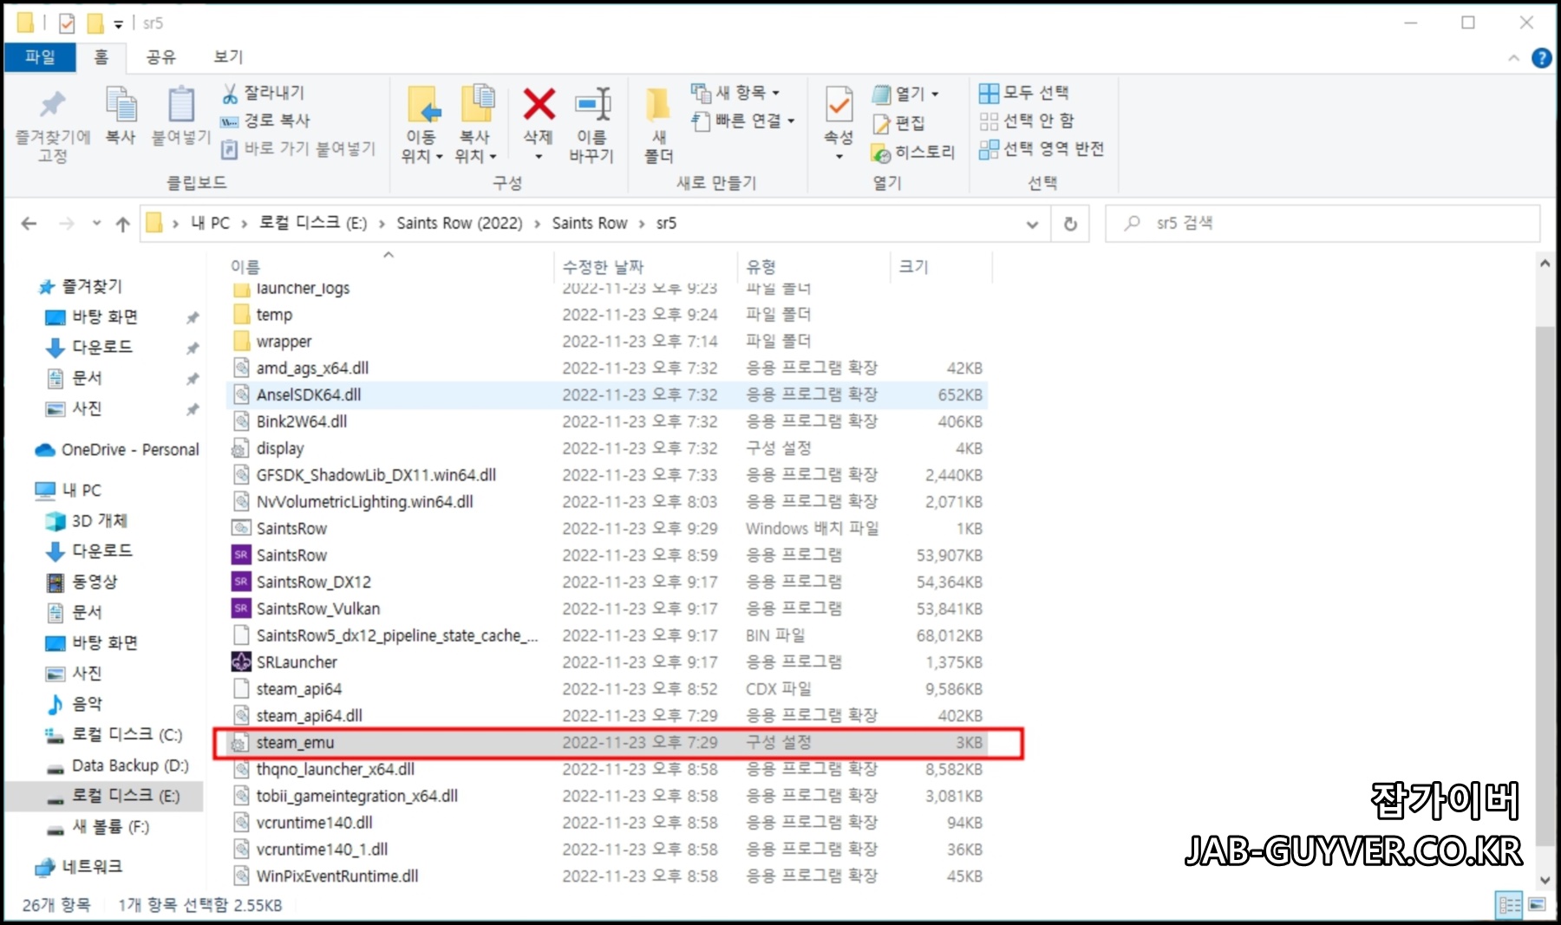Open the Open (열기) dropdown in ribbon
Screen dimensions: 1561x925
point(906,94)
